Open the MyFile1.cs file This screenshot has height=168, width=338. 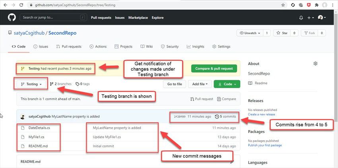(x=37, y=137)
